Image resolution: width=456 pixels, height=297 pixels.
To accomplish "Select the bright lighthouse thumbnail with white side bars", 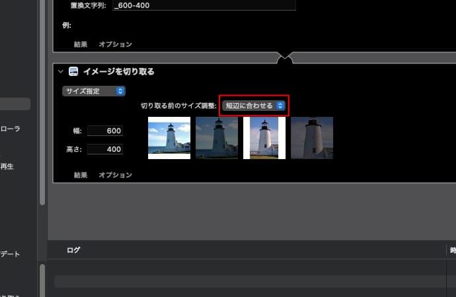I will click(264, 138).
